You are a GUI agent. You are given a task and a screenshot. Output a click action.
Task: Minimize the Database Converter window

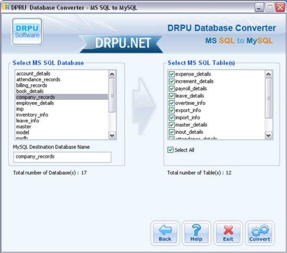(x=259, y=7)
